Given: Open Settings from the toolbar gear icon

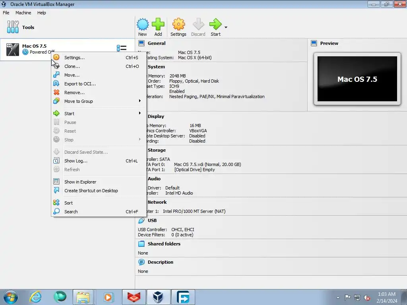Looking at the screenshot, I should (x=178, y=25).
